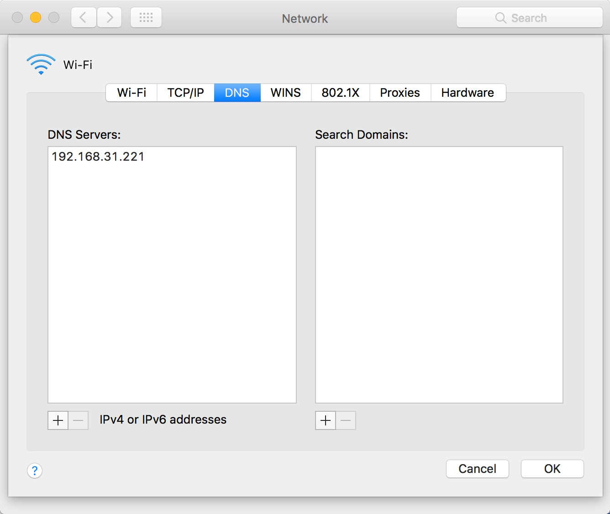Click inside the Search Domains list
The height and width of the screenshot is (514, 610).
click(x=438, y=274)
